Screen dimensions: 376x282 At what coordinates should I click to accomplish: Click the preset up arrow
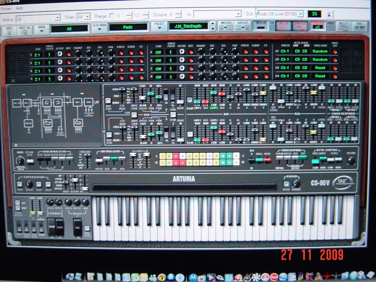coord(212,23)
